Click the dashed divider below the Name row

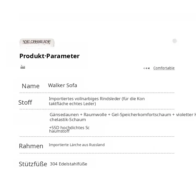coord(97,93)
